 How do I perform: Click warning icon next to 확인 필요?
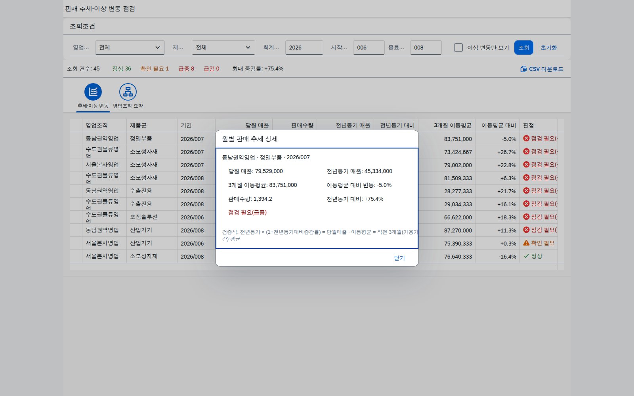point(526,243)
